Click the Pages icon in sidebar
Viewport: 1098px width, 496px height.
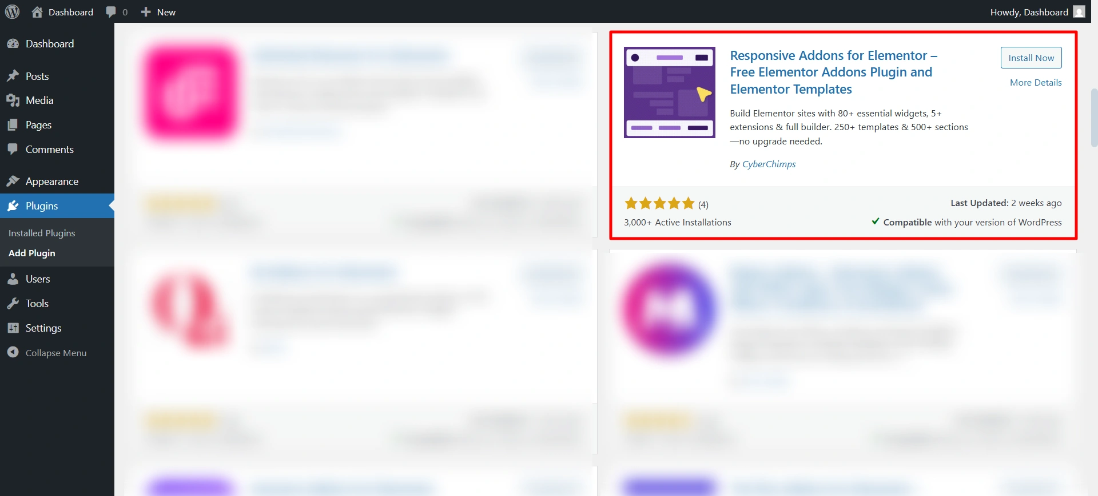coord(13,125)
